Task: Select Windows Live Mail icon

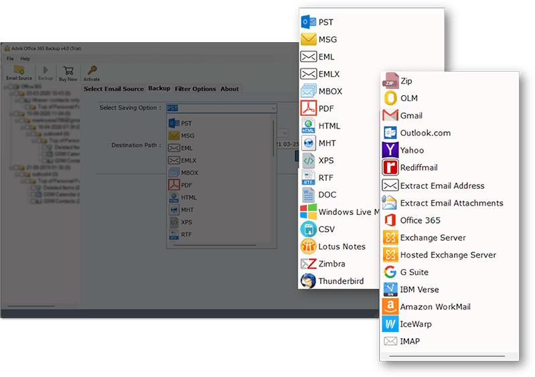Action: tap(309, 212)
